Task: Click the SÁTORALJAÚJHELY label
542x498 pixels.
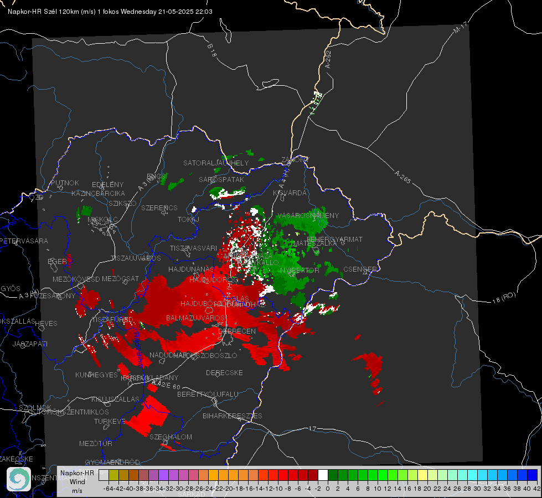Action: pos(216,163)
